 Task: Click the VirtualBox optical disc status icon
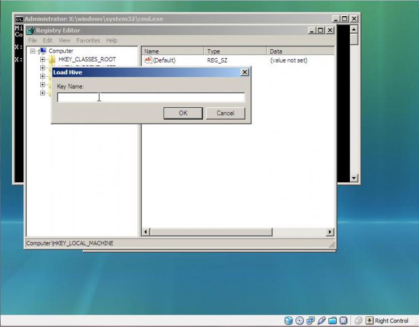coord(299,320)
